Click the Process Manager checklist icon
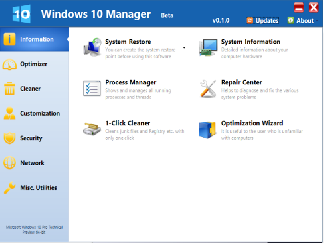This screenshot has height=243, width=324. point(92,88)
